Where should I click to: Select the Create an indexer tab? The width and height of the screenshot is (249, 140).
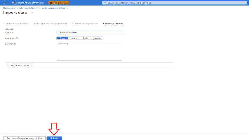click(x=113, y=24)
